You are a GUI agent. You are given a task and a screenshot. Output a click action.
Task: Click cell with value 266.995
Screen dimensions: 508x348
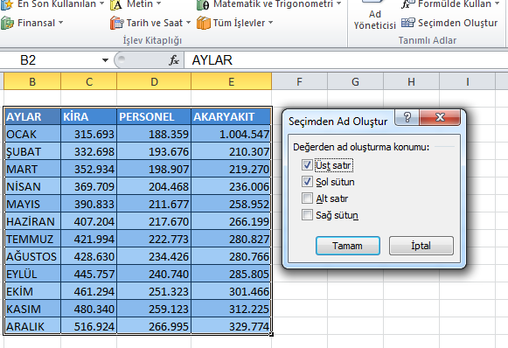pyautogui.click(x=154, y=326)
